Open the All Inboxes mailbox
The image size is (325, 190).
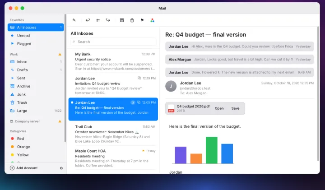[x=36, y=28]
